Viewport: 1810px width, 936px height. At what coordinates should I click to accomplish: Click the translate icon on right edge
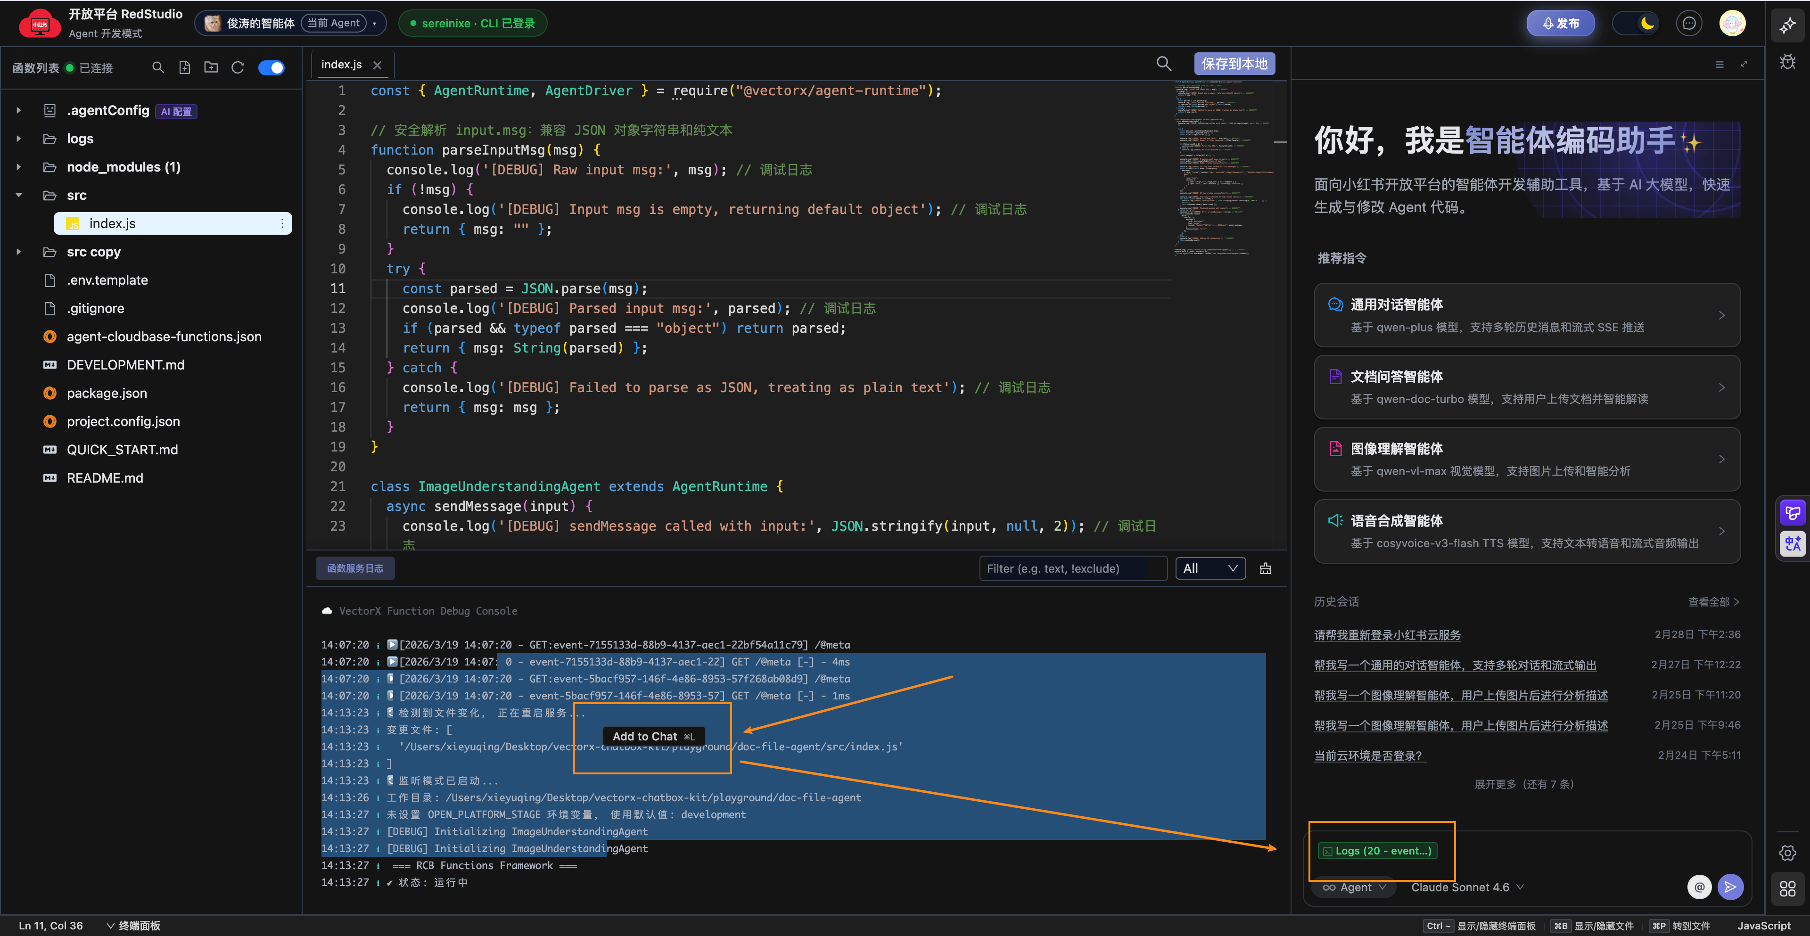click(x=1793, y=543)
